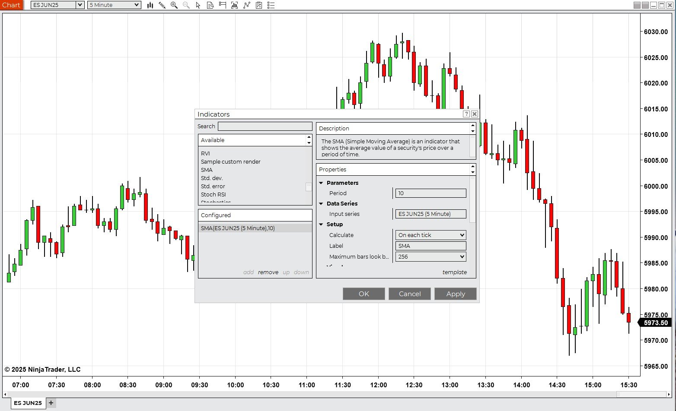Click the right arrow of horizontal scrollbar
The height and width of the screenshot is (411, 676).
coord(669,394)
